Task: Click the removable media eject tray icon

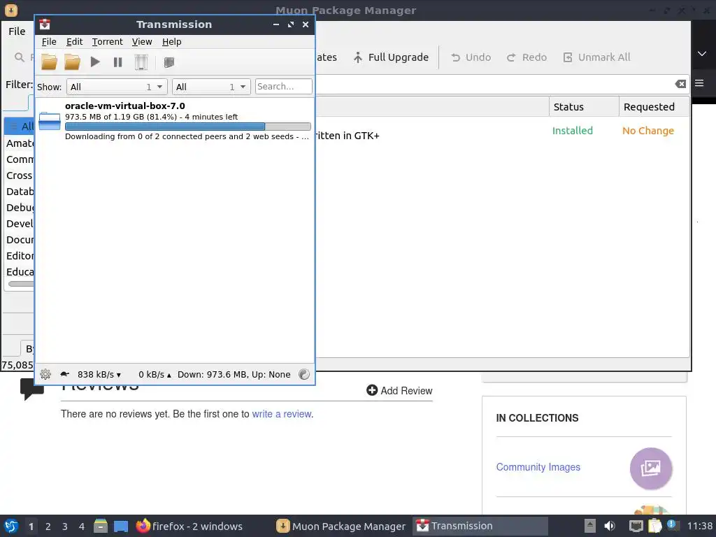Action: pyautogui.click(x=590, y=526)
